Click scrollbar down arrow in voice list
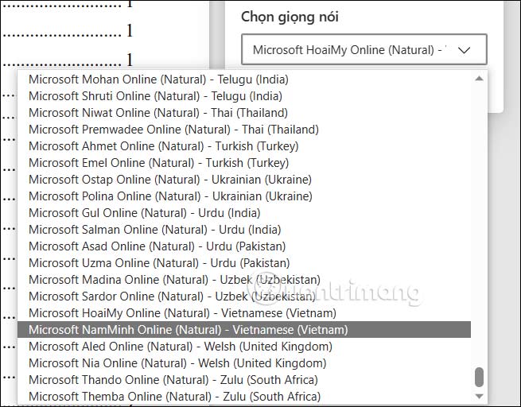 [x=479, y=397]
